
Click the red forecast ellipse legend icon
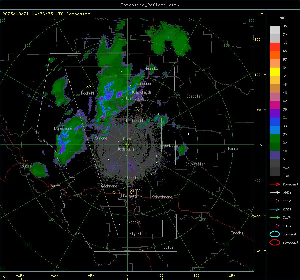pos(275,242)
